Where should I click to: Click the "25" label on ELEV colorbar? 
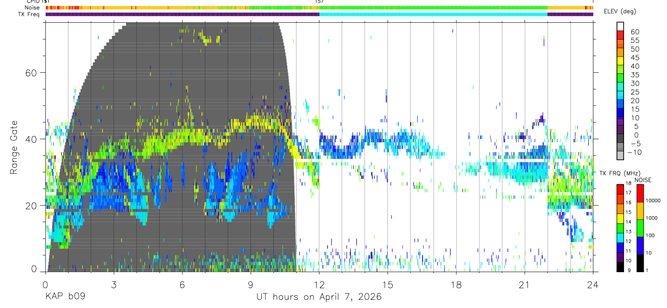coord(634,92)
